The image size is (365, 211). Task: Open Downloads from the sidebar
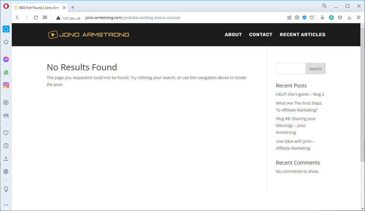click(x=6, y=159)
